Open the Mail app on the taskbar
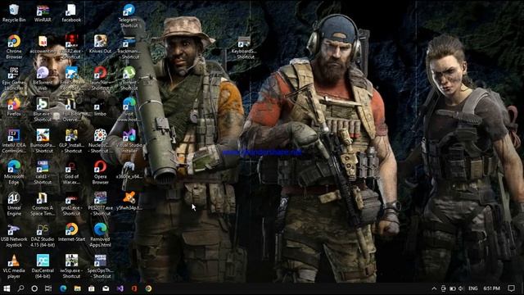This screenshot has width=524, height=295. (x=106, y=288)
